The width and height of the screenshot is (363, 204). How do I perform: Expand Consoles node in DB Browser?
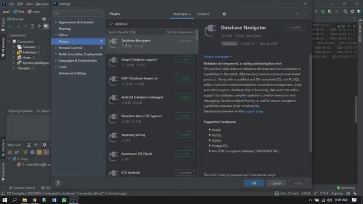[x=14, y=47]
